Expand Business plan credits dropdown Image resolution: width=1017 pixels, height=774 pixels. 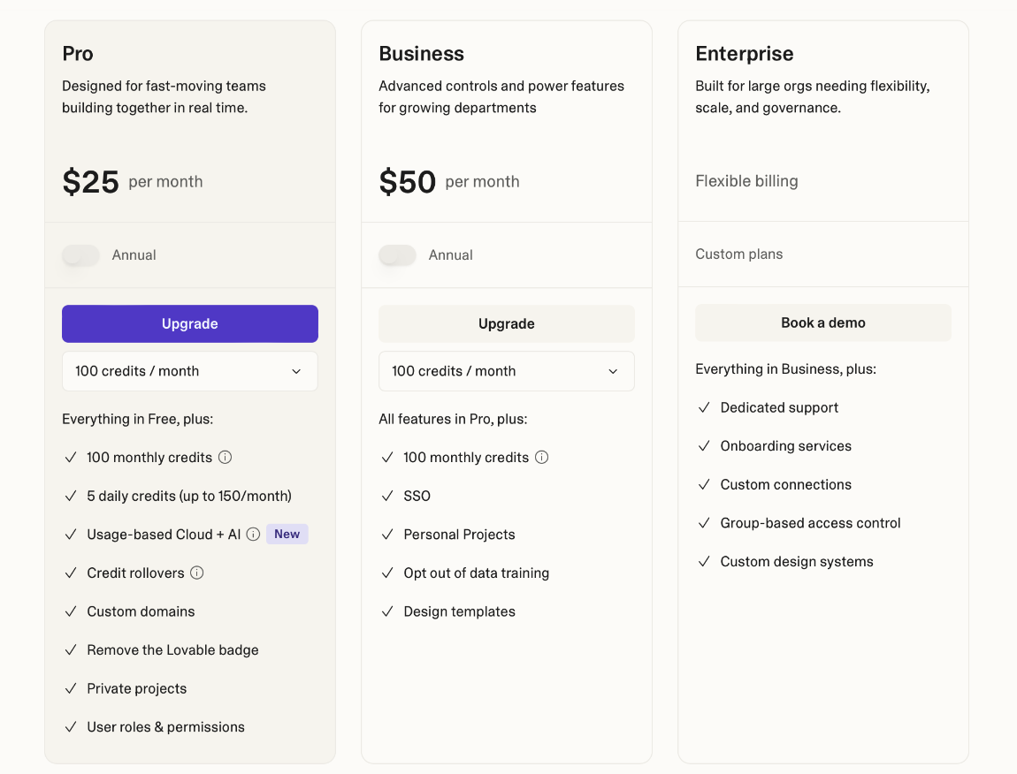[x=506, y=371]
